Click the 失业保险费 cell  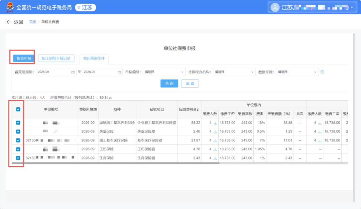[157, 131]
